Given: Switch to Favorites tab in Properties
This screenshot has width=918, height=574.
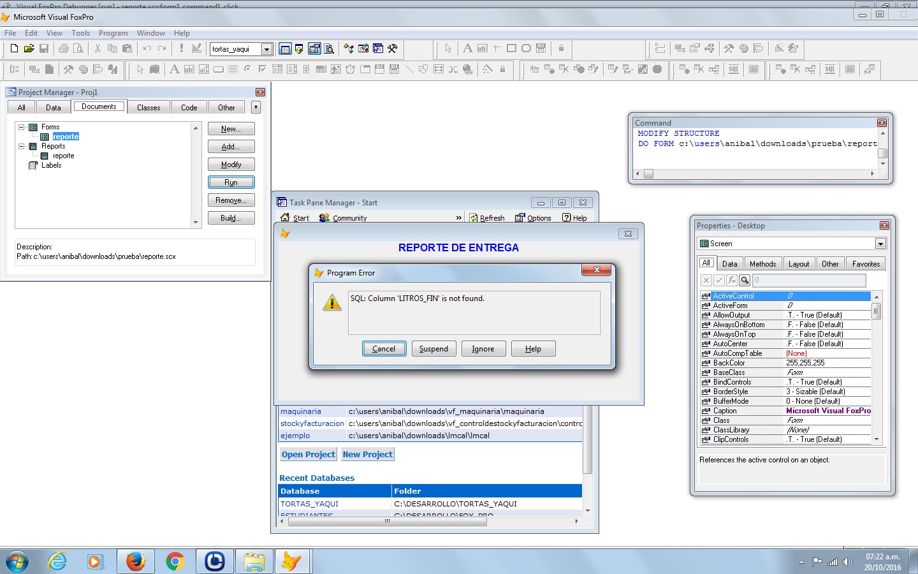Looking at the screenshot, I should tap(866, 263).
